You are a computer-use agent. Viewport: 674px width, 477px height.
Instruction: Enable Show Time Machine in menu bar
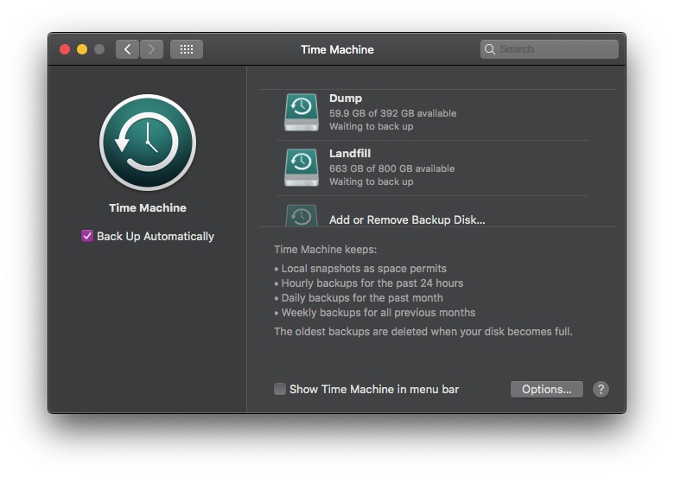(280, 389)
